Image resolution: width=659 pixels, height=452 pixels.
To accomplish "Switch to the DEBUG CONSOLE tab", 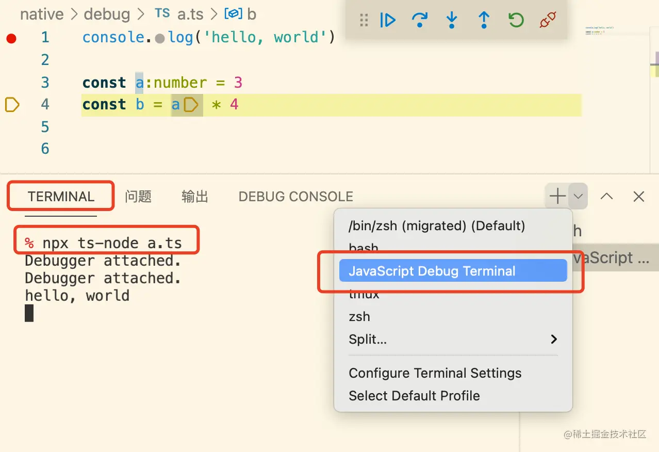I will 295,196.
